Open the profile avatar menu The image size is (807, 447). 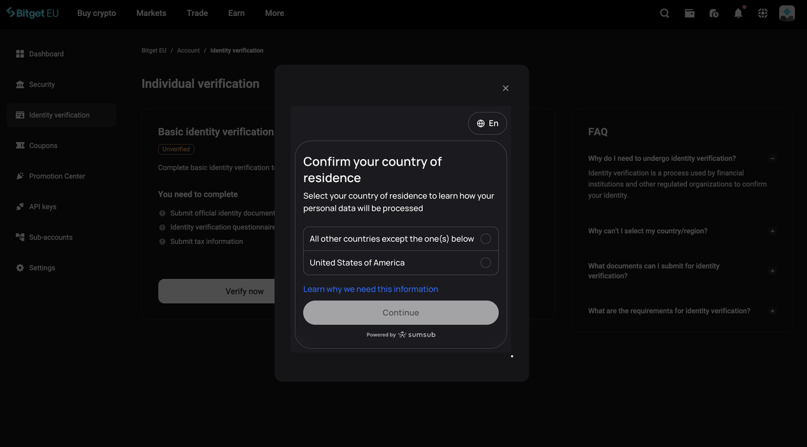(x=787, y=13)
